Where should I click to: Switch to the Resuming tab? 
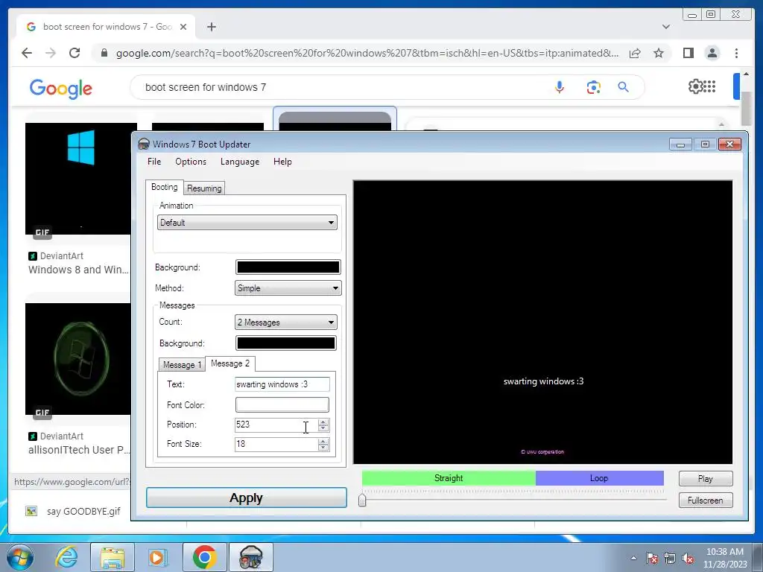204,188
